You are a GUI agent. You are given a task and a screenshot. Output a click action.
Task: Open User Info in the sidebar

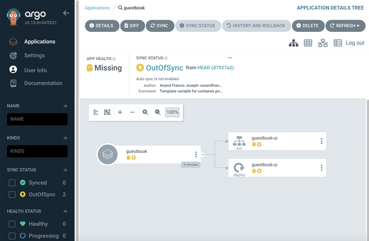(35, 70)
